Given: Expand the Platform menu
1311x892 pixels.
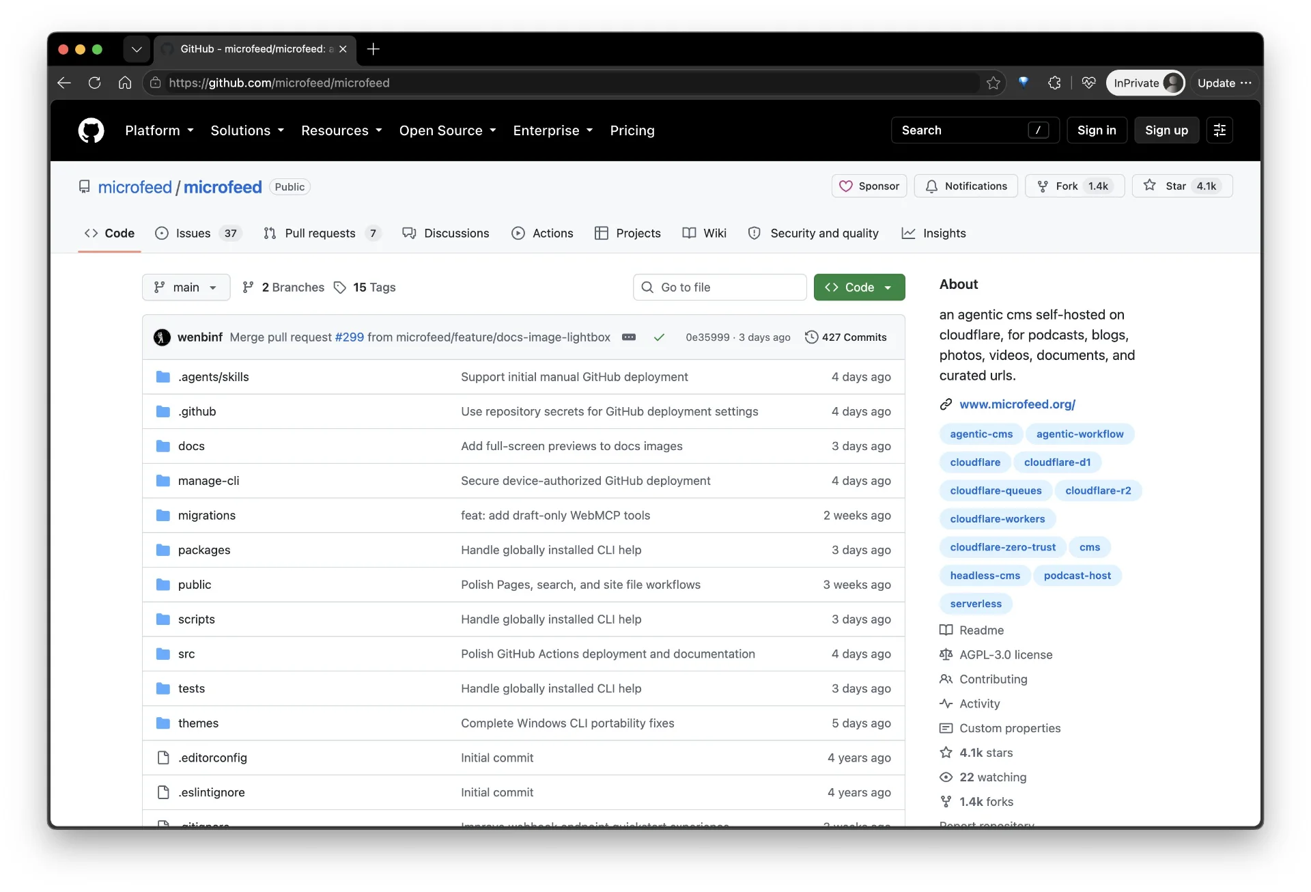Looking at the screenshot, I should tap(160, 130).
